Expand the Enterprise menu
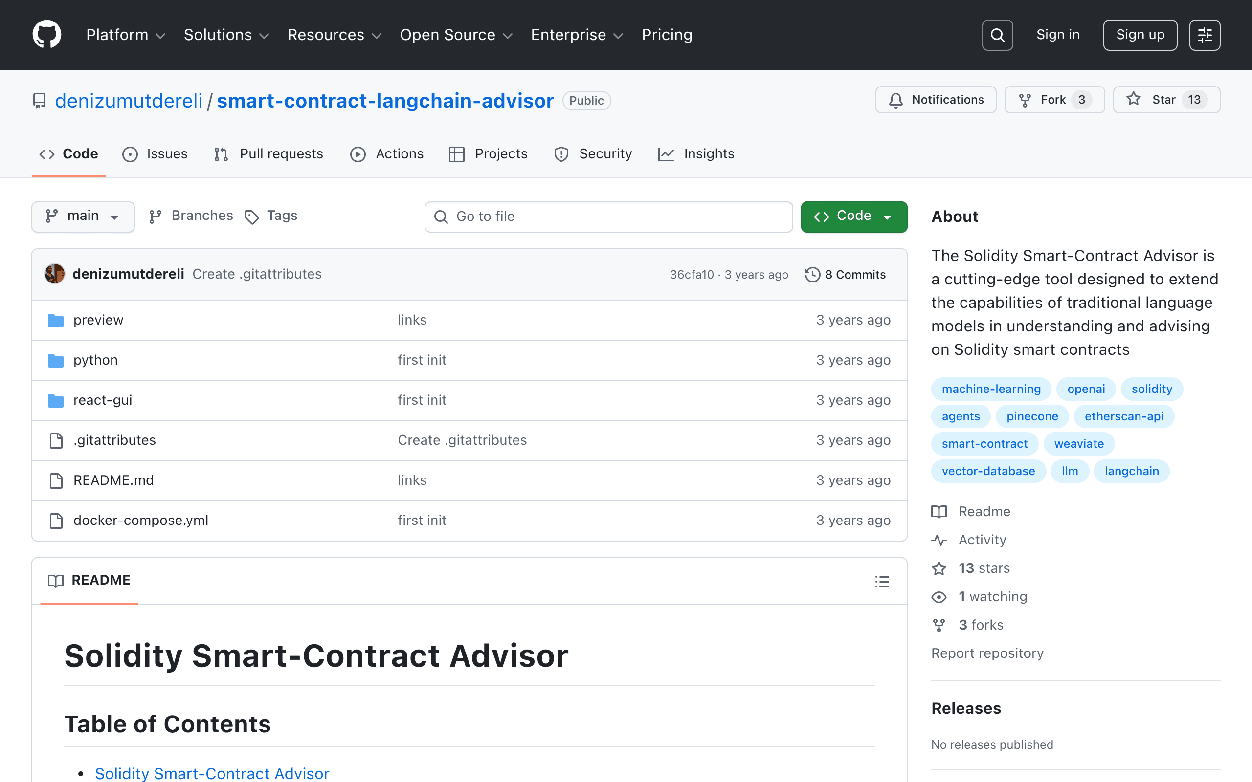This screenshot has width=1252, height=782. click(x=577, y=35)
